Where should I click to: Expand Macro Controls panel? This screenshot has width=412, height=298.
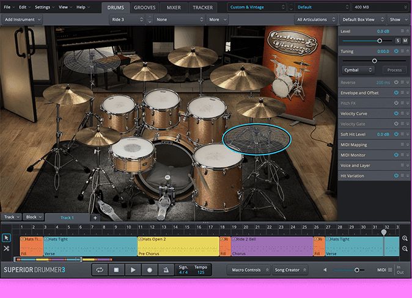click(250, 270)
